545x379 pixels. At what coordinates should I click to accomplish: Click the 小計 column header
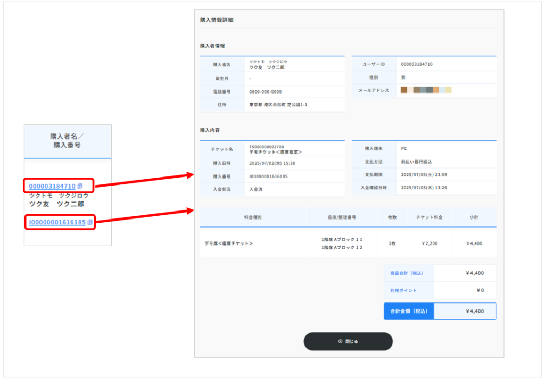[x=473, y=217]
